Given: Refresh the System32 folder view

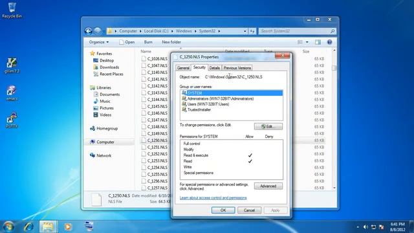Looking at the screenshot, I should (252, 31).
